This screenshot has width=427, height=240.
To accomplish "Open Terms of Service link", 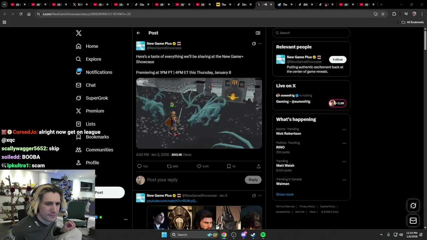I will pyautogui.click(x=285, y=207).
